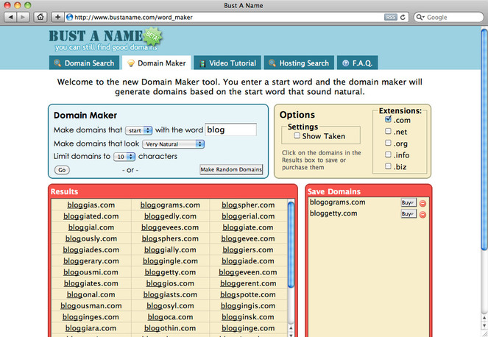Uncheck the .com extension

point(388,119)
